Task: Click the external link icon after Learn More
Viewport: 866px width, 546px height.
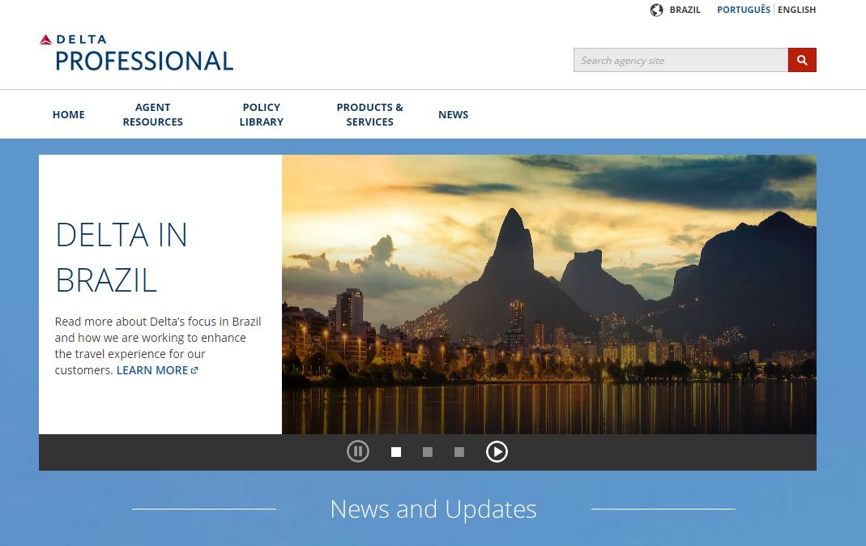Action: pyautogui.click(x=194, y=370)
